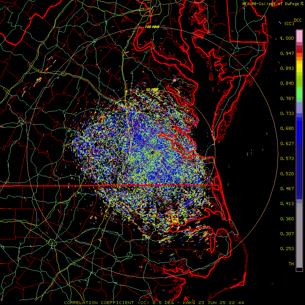This screenshot has height=305, width=305.
Task: Click the 0.5 DEG elevation angle text
Action: [x=163, y=303]
